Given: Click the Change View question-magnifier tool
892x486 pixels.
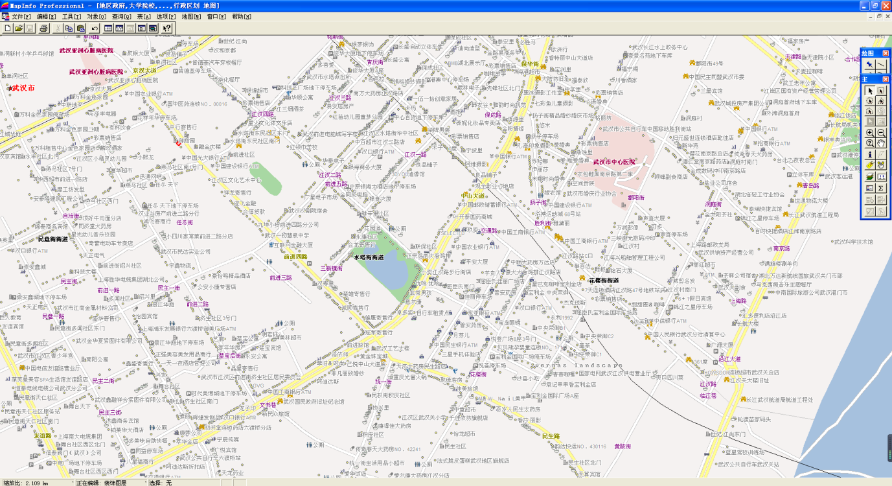Looking at the screenshot, I should 870,143.
